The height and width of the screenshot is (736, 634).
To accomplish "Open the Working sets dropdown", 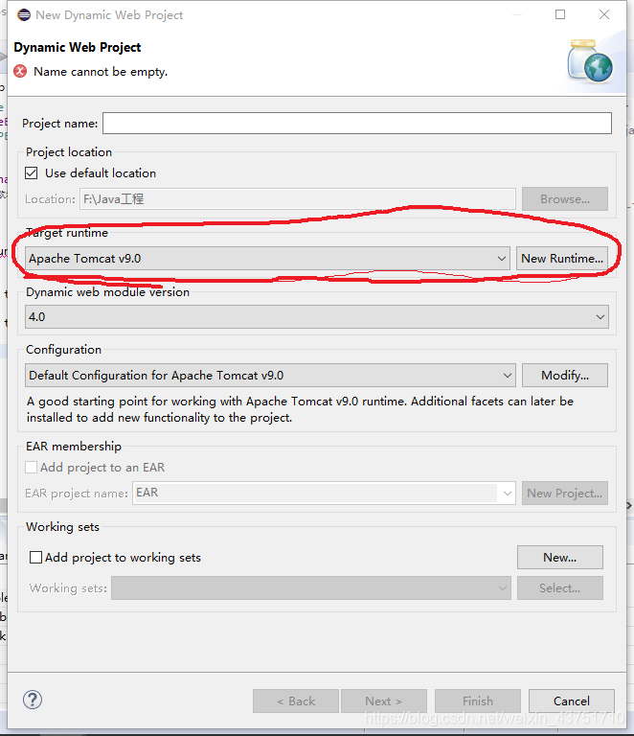I will coord(311,588).
